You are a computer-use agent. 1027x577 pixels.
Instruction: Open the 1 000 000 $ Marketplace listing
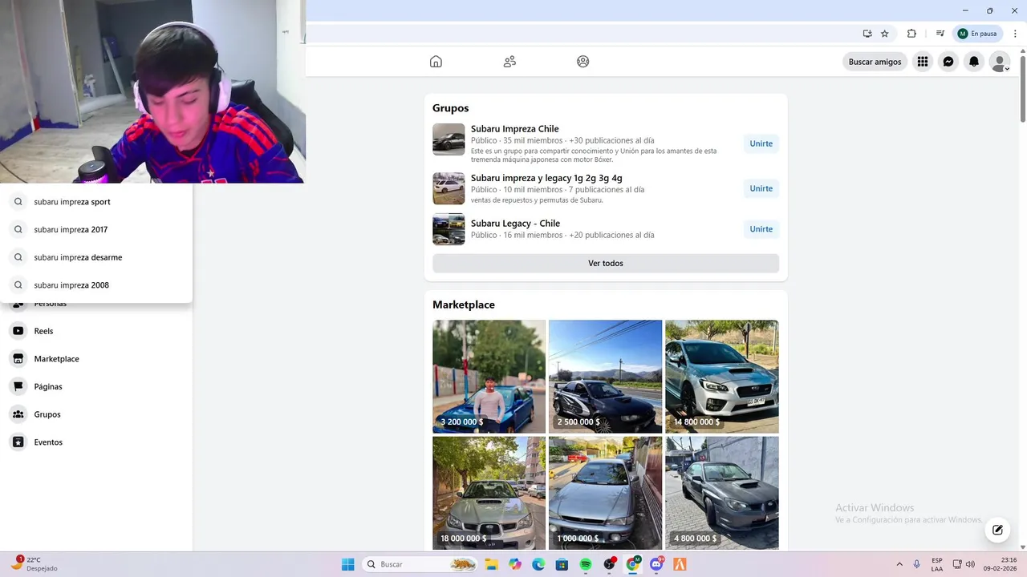[606, 493]
